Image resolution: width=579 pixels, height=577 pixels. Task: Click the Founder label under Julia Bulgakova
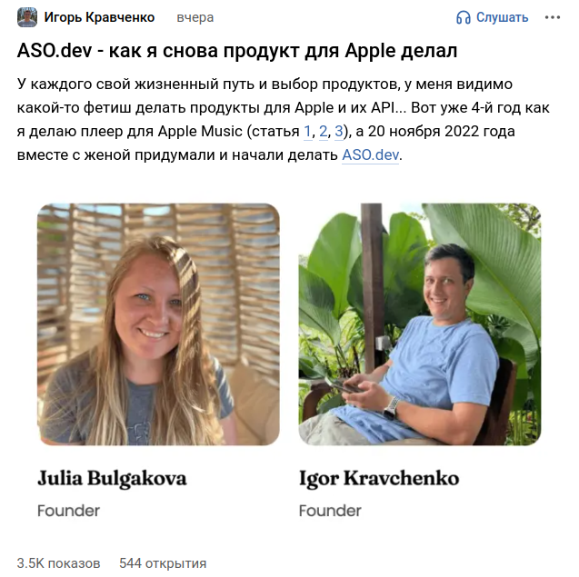pyautogui.click(x=69, y=511)
